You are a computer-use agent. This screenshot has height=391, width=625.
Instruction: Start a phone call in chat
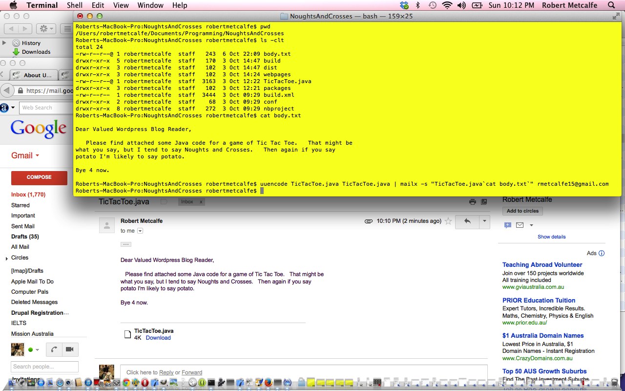click(54, 349)
